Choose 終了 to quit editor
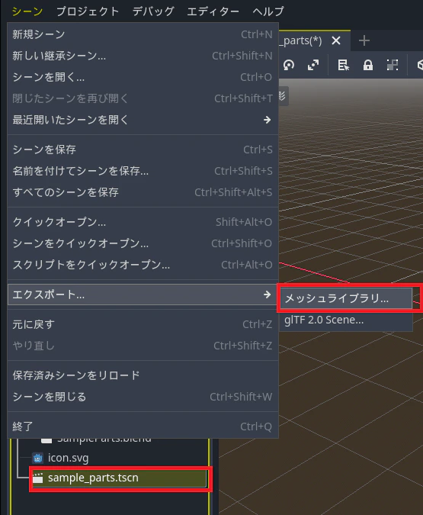 (x=143, y=426)
